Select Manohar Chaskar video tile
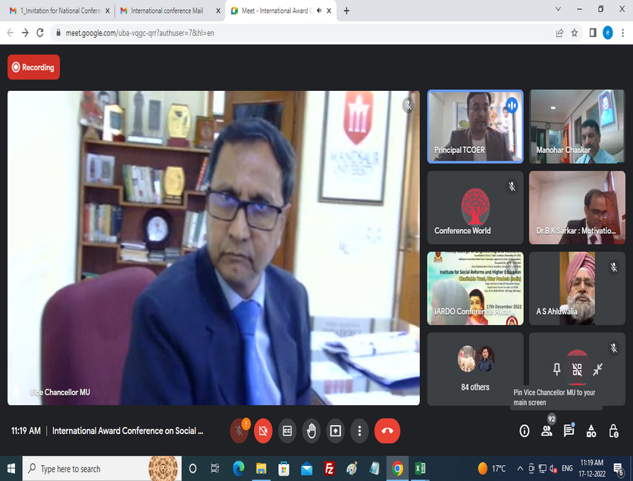Image resolution: width=633 pixels, height=481 pixels. click(577, 126)
